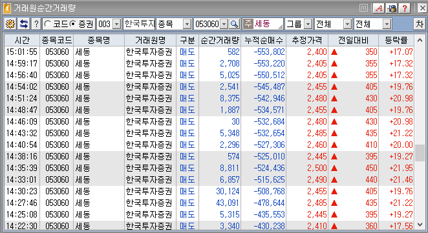This screenshot has height=233, width=428.
Task: Click the scrollbar down arrow
Action: point(420,225)
